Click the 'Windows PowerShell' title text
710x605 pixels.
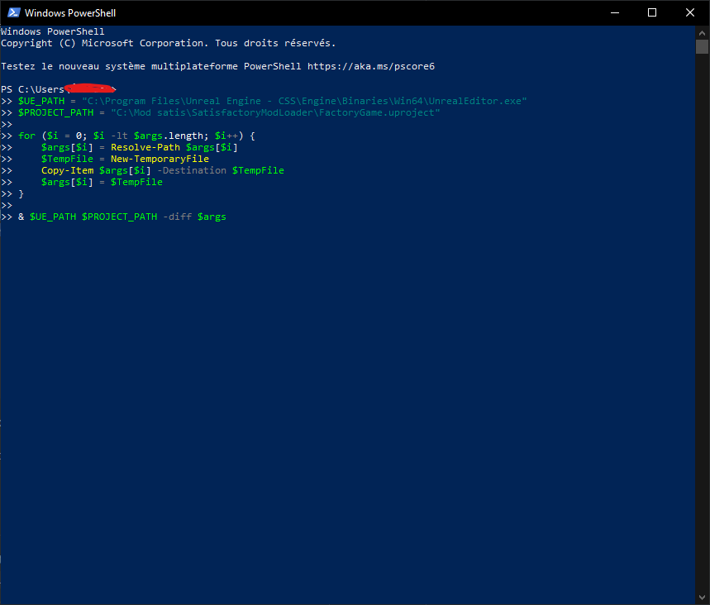70,13
